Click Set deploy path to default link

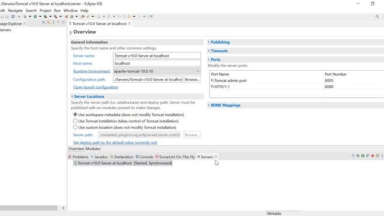[115, 142]
